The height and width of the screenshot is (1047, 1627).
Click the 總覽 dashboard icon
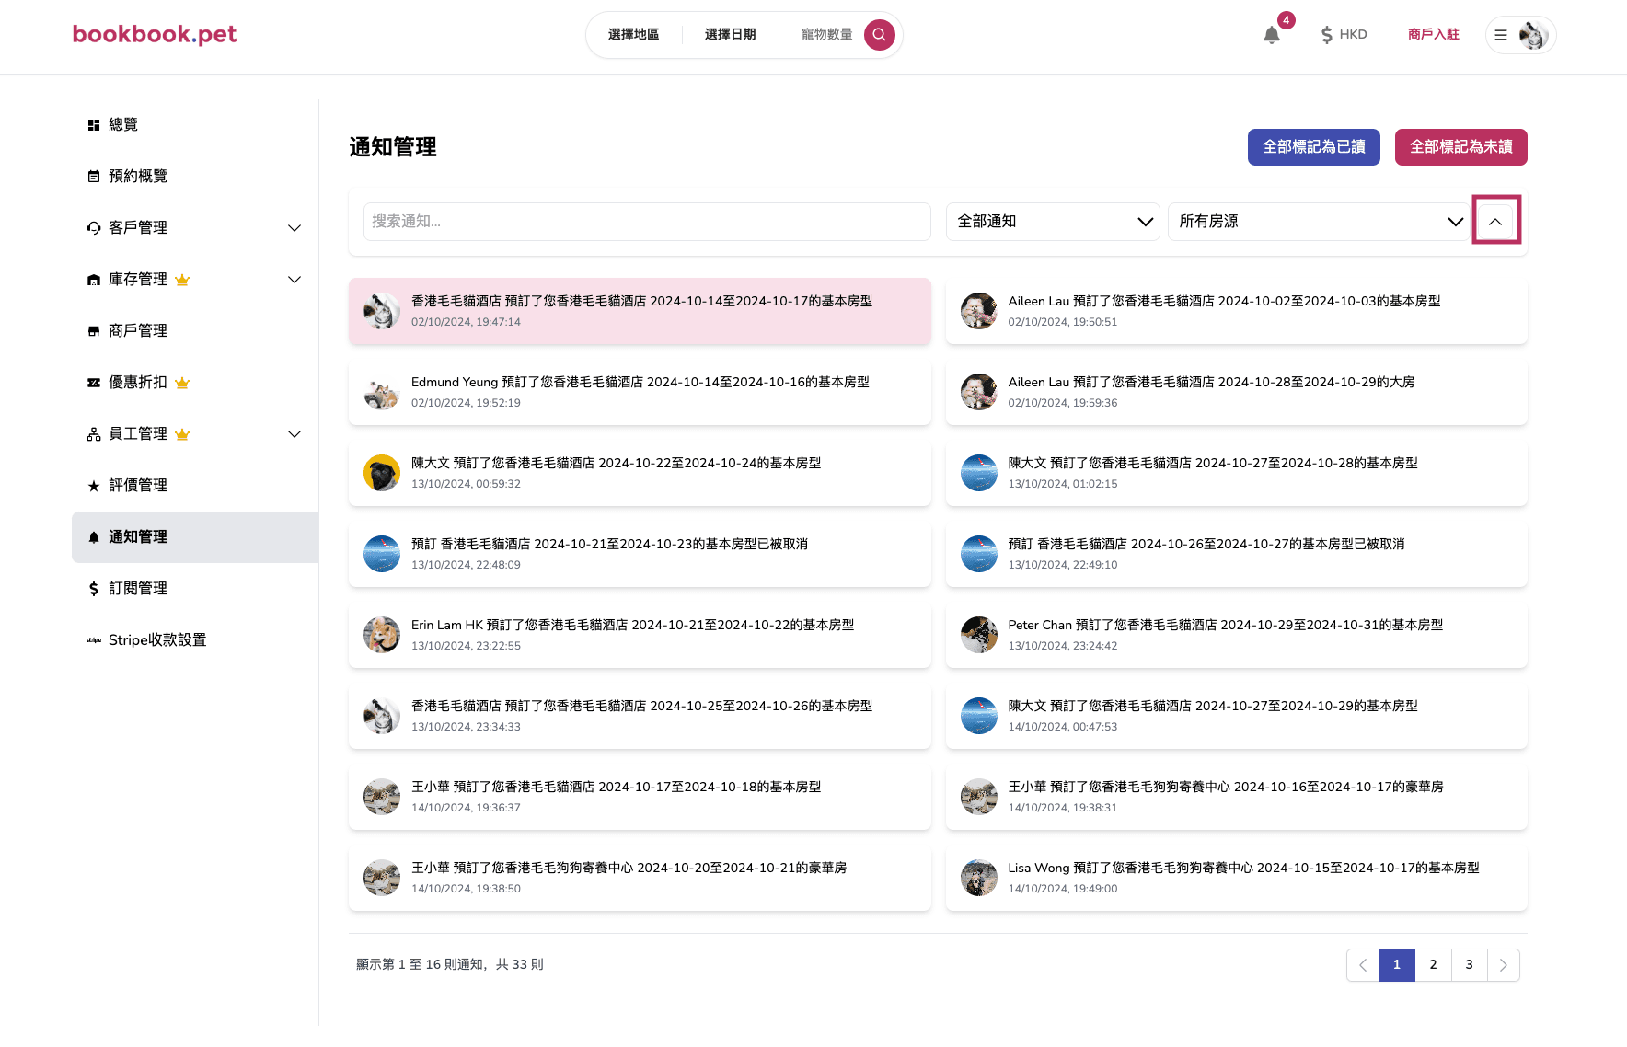click(x=94, y=125)
